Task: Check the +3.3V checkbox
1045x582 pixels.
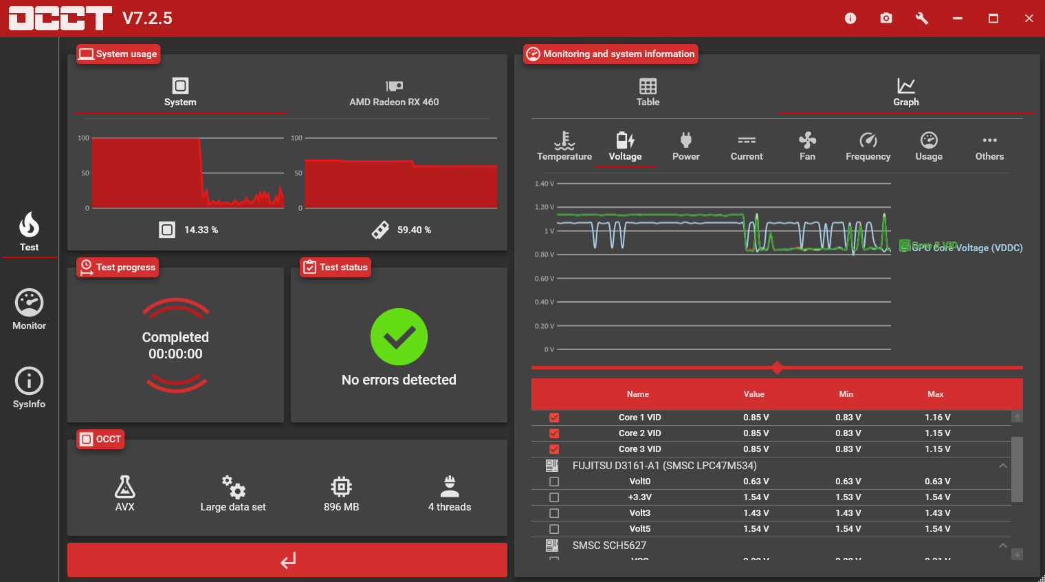Action: pyautogui.click(x=554, y=497)
